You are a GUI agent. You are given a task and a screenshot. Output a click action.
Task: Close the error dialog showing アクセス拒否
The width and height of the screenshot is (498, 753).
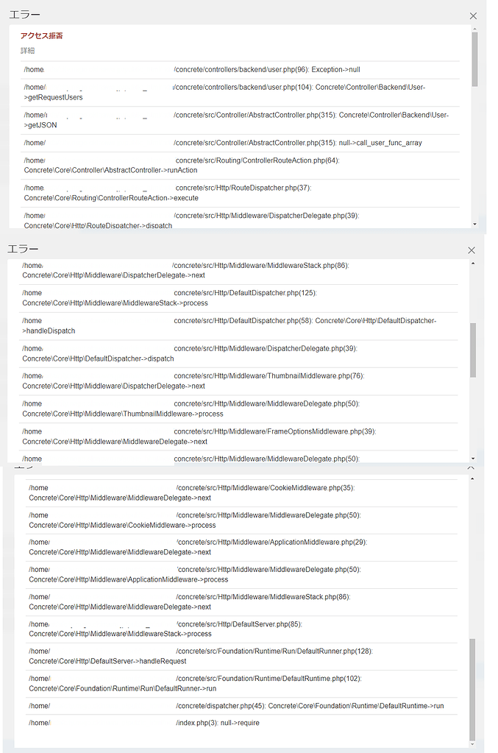(473, 15)
